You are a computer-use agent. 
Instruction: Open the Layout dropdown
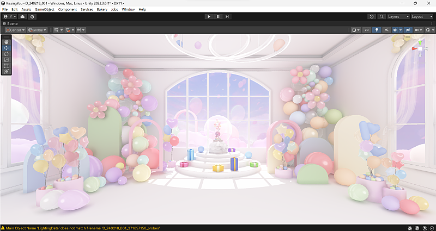[x=421, y=17]
